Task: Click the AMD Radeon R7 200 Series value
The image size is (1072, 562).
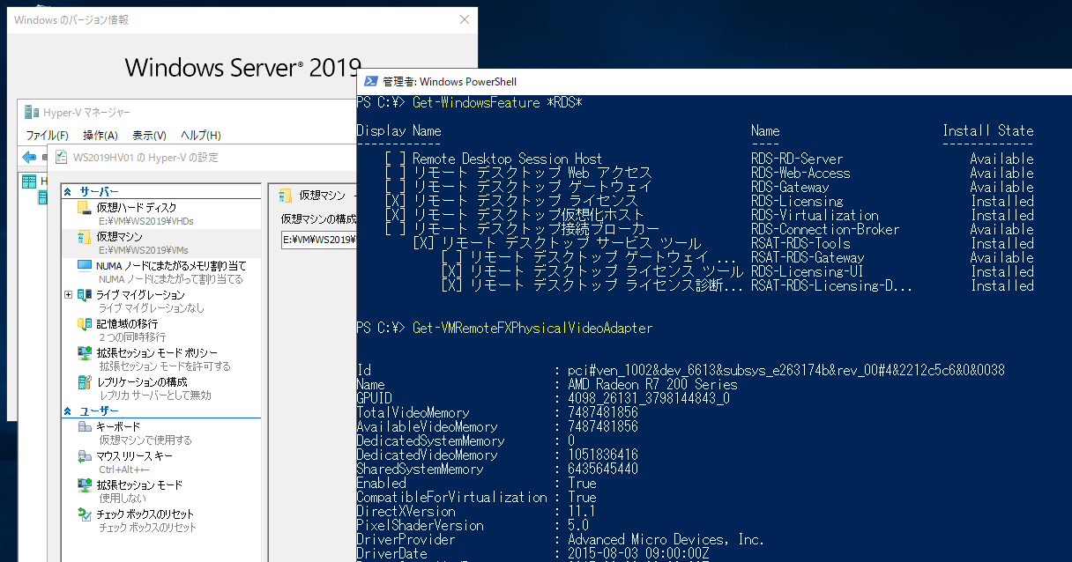Action: tap(652, 385)
